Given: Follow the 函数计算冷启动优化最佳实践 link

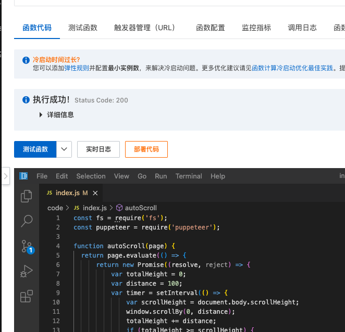Looking at the screenshot, I should 292,68.
